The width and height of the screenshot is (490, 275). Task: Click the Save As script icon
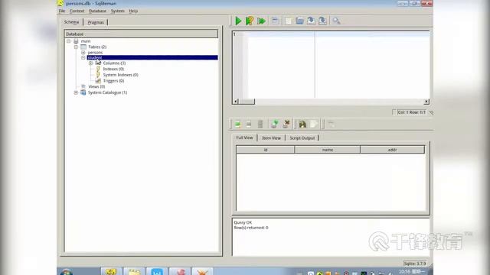[x=322, y=21]
